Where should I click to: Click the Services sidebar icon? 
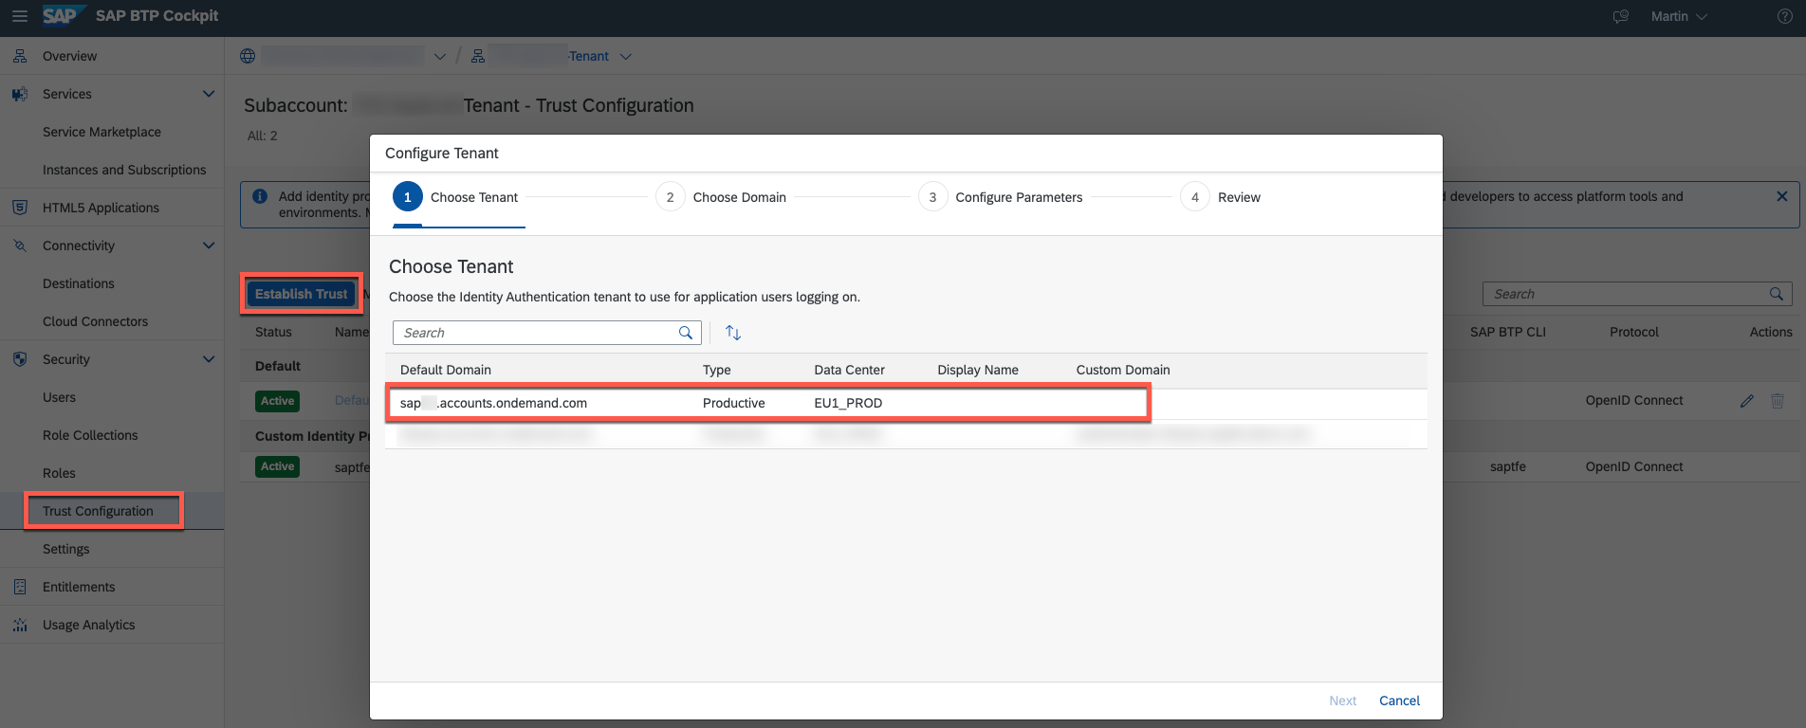coord(20,94)
